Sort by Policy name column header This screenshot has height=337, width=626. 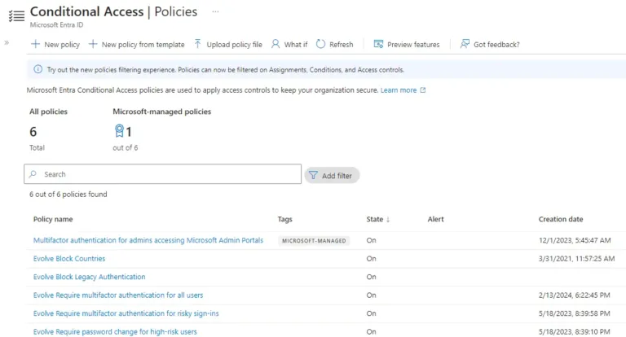(x=53, y=219)
